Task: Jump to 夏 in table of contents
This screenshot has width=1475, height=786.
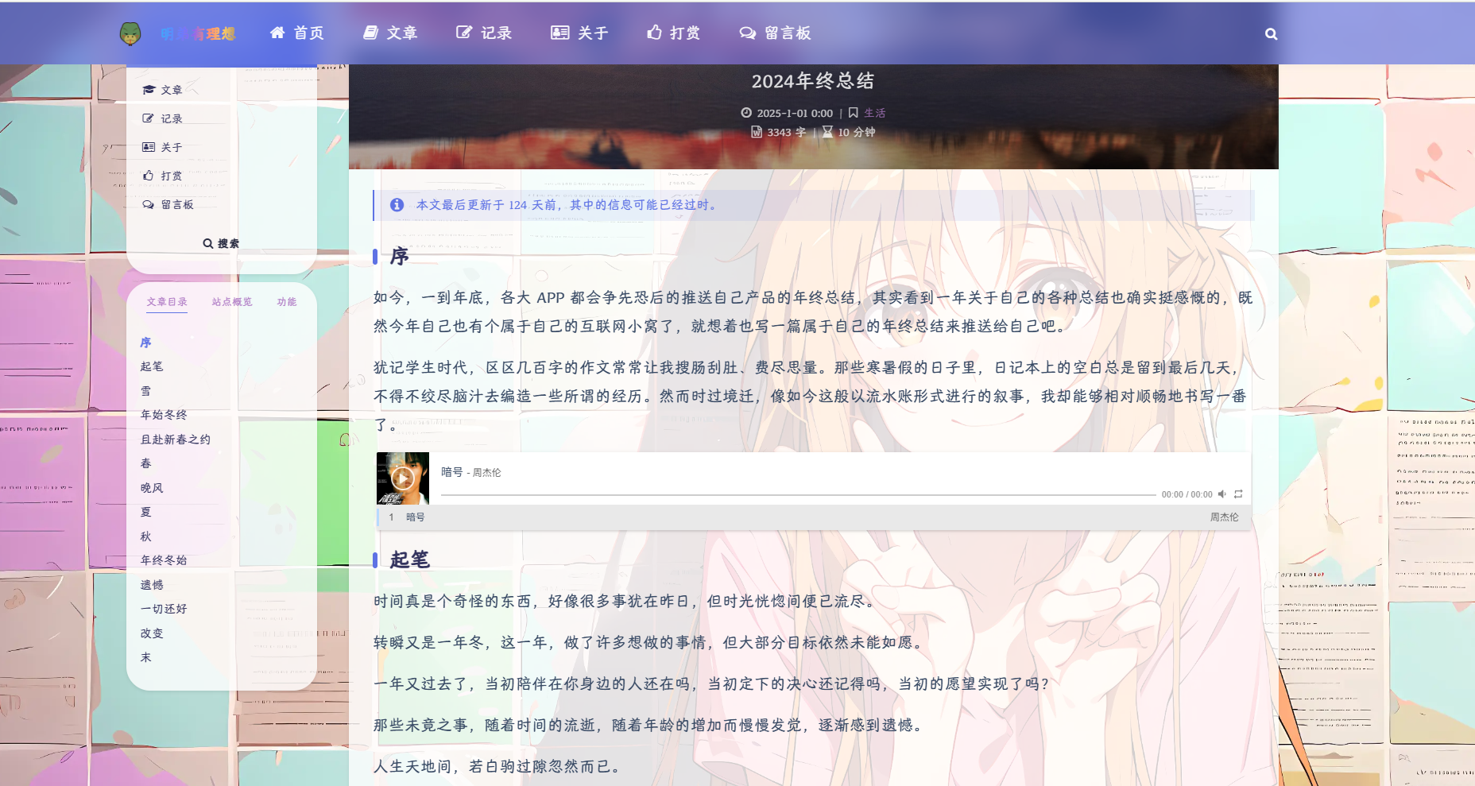Action: [x=146, y=512]
